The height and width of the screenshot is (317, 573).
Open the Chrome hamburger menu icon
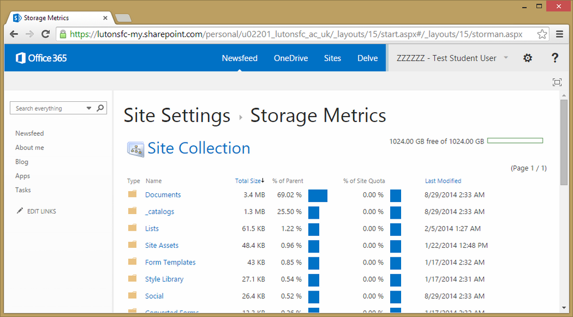pyautogui.click(x=559, y=34)
